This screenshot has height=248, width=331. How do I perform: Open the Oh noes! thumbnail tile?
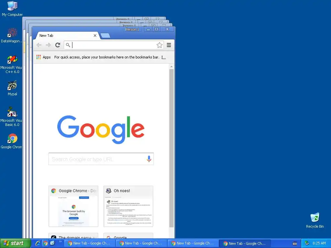click(128, 206)
